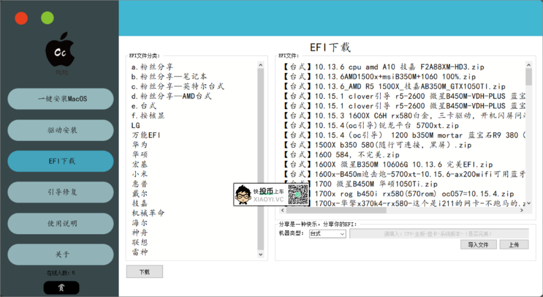The height and width of the screenshot is (297, 543).
Task: Select the 戴尔 category
Action: click(140, 193)
